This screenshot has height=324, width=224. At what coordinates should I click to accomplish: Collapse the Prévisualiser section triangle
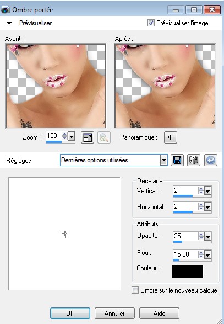pyautogui.click(x=9, y=23)
